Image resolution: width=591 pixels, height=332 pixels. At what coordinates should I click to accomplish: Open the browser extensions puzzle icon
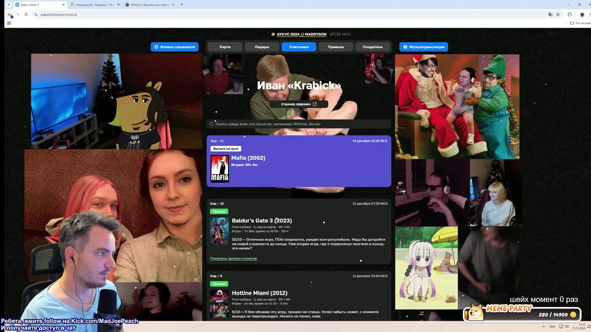click(569, 14)
